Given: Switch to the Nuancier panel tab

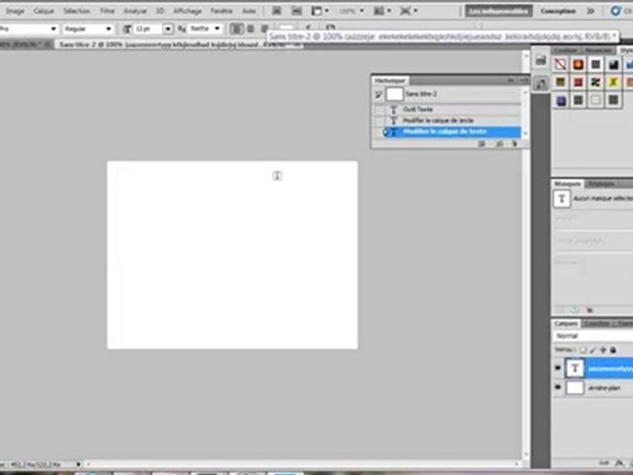Looking at the screenshot, I should [x=598, y=50].
